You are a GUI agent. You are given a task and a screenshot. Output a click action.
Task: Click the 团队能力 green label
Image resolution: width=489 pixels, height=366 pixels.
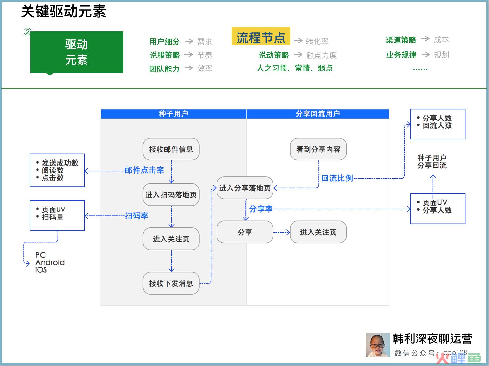164,69
